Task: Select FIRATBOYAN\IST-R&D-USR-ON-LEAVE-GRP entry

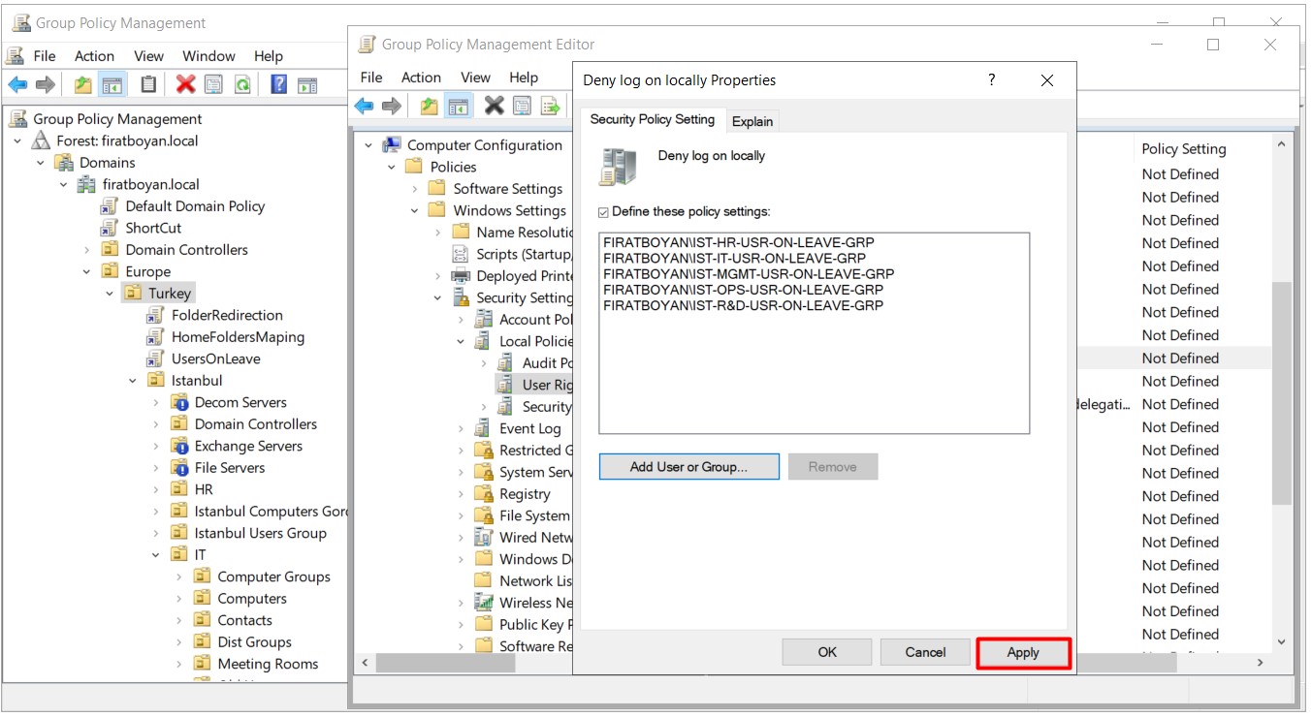Action: [743, 305]
